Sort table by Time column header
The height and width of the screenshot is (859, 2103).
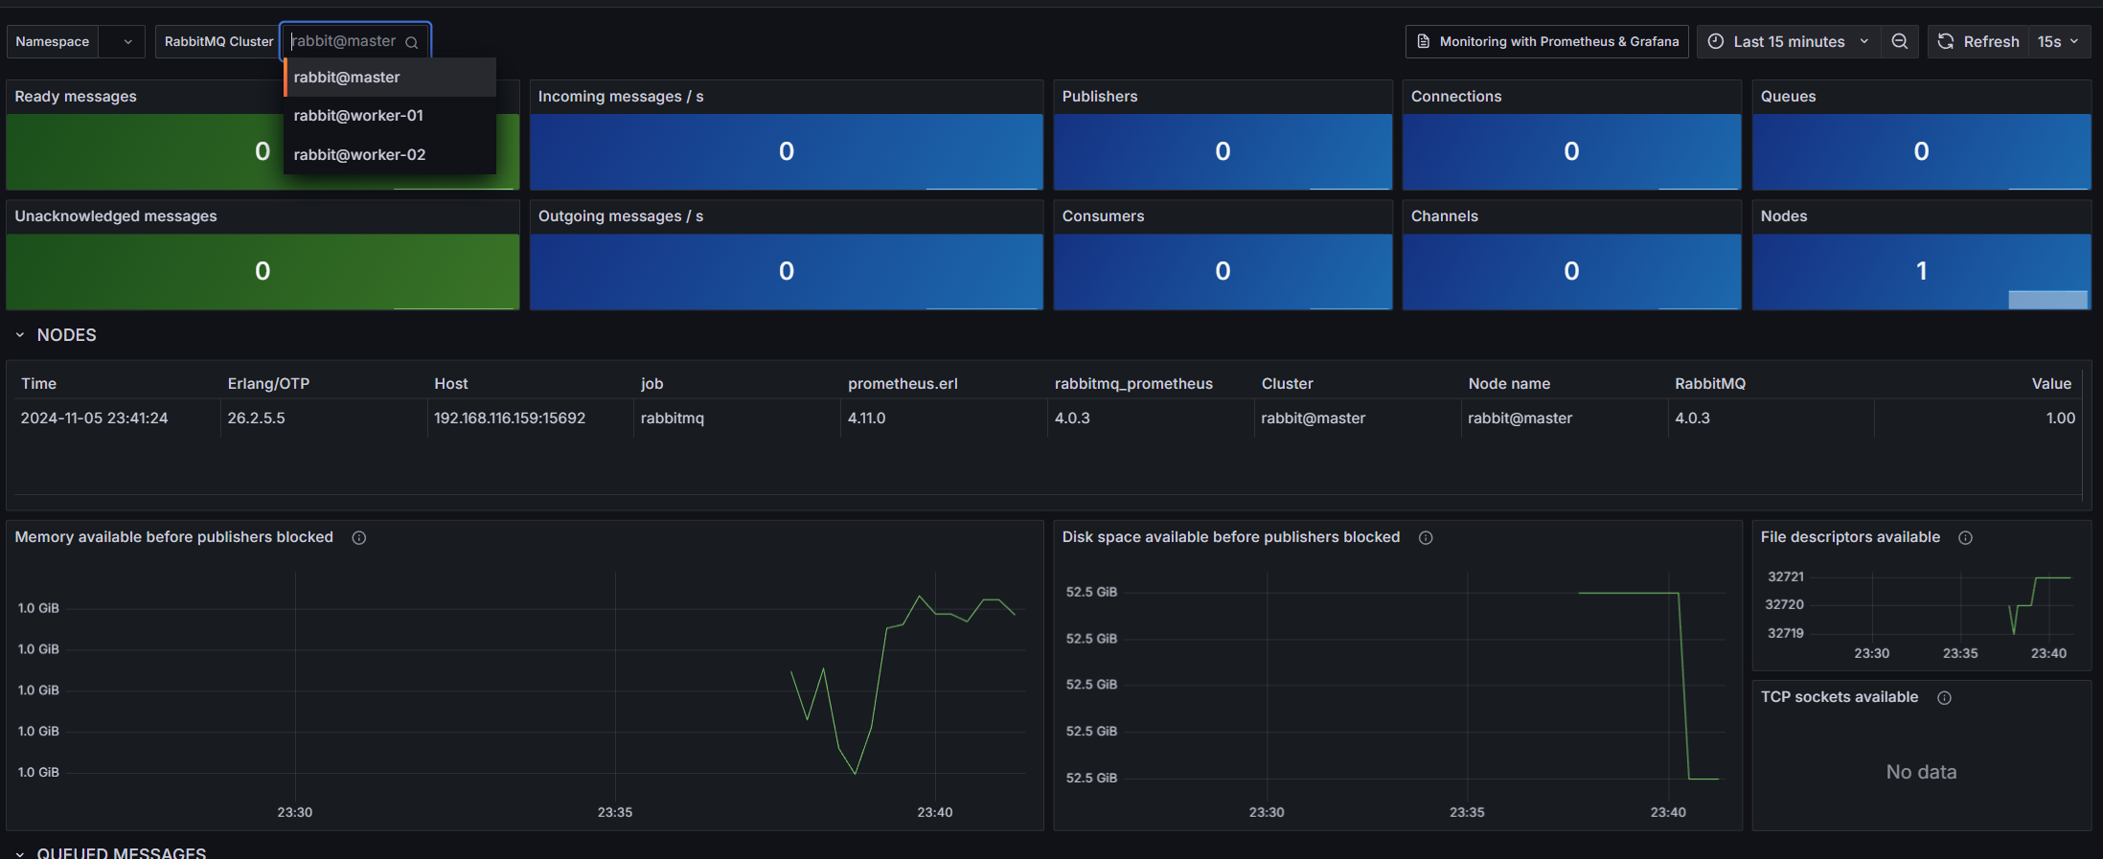(39, 384)
